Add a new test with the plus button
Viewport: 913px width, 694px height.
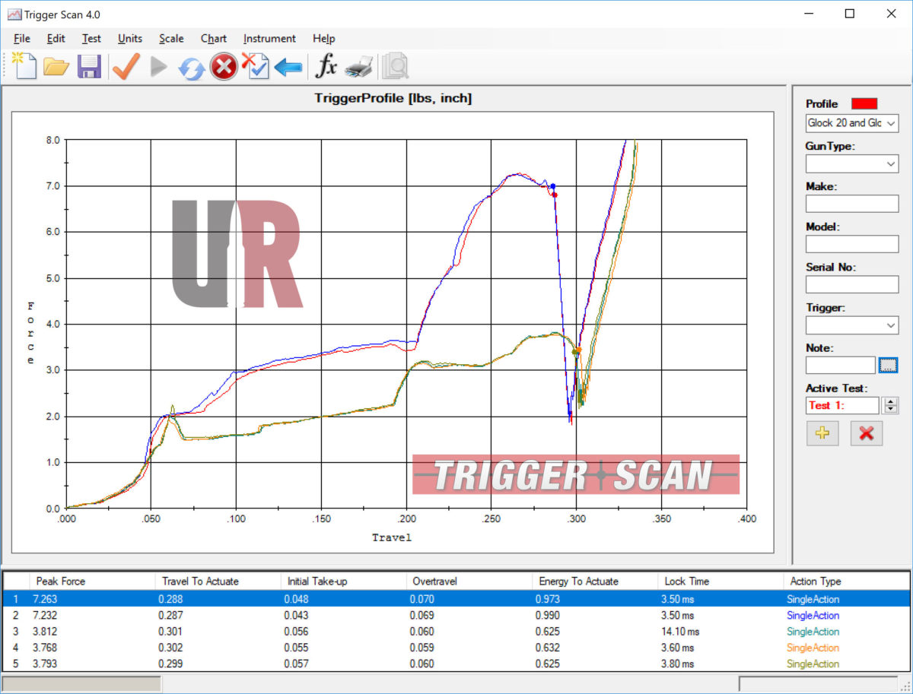coord(822,433)
